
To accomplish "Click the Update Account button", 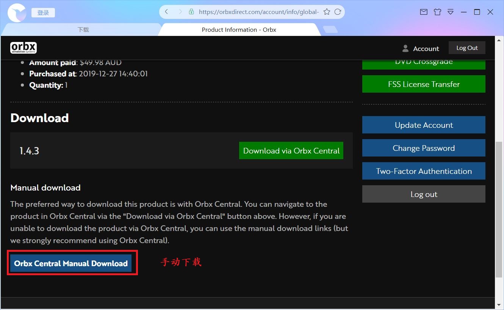I will tap(424, 125).
